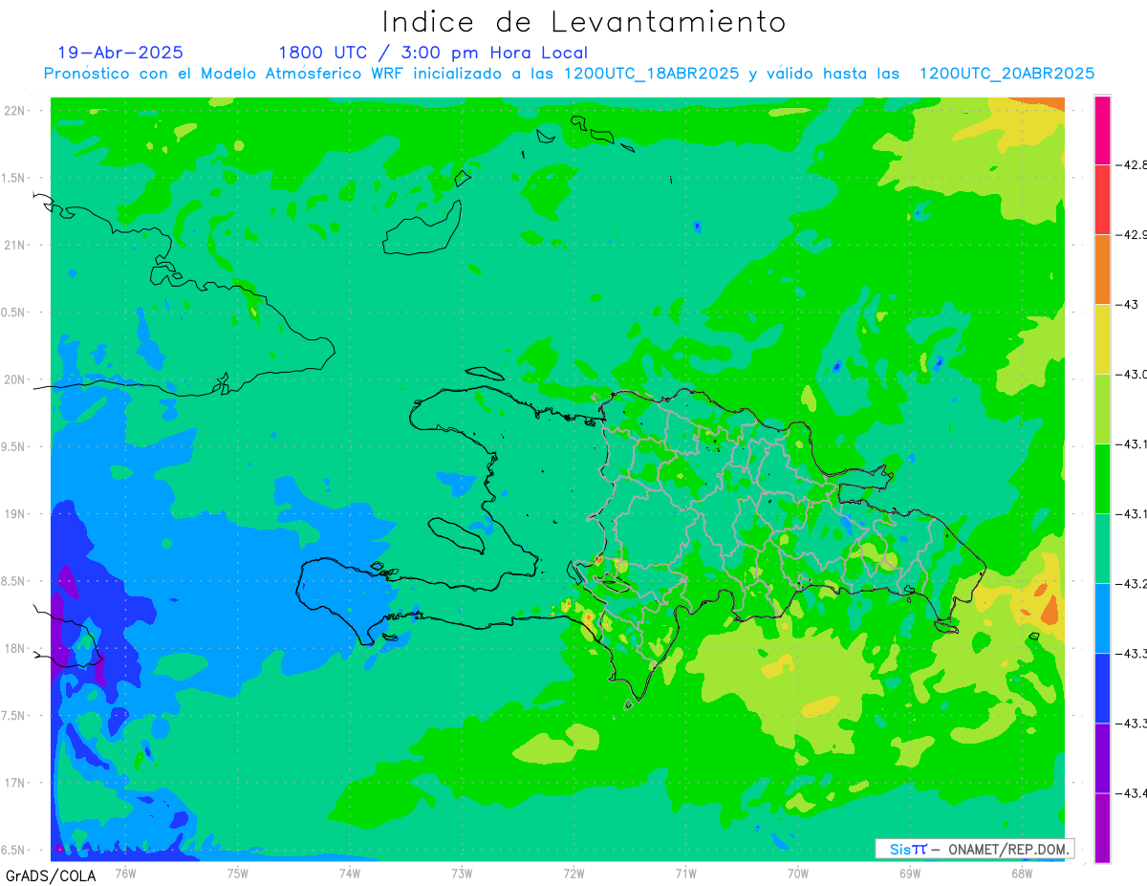
Task: Click the '70W' longitude label
Action: click(798, 872)
